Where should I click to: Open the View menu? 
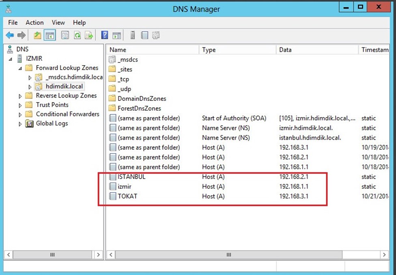pos(58,22)
